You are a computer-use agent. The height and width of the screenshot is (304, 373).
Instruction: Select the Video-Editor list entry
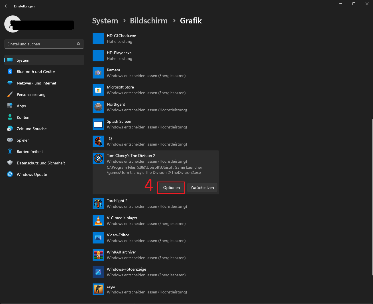pos(156,238)
